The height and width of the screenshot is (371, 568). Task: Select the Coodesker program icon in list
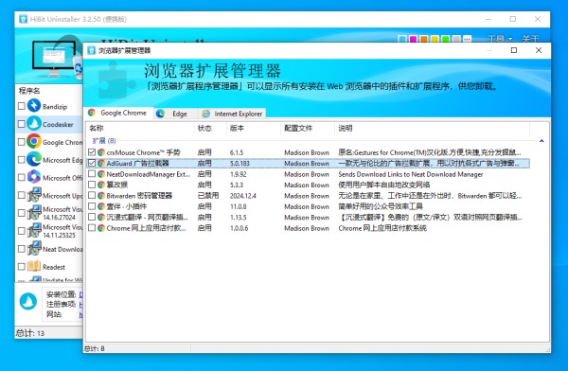[34, 124]
